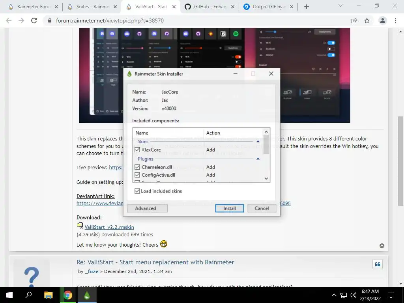Click the Install button in Skin Installer
Screen dimensions: 404x303
point(229,208)
